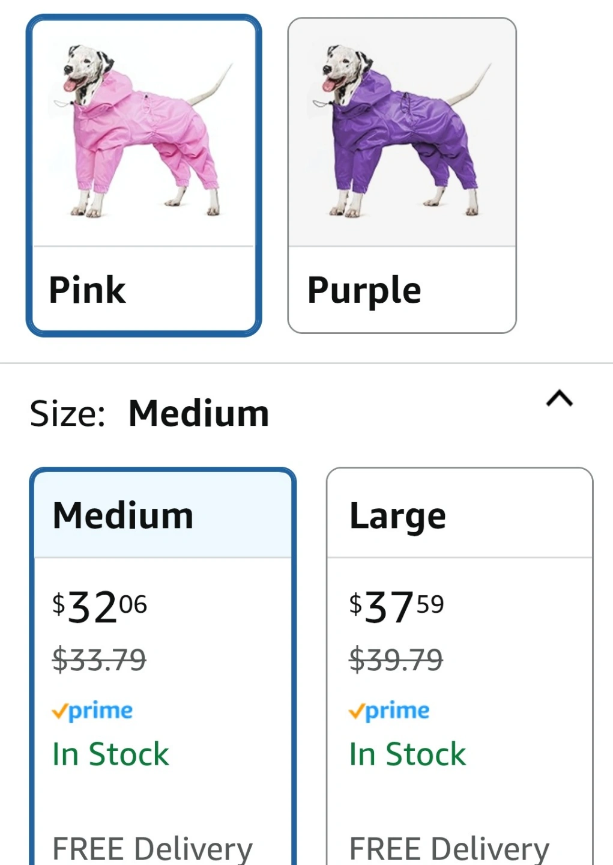613x865 pixels.
Task: Tap the purple dog raincoat image
Action: coord(402,131)
